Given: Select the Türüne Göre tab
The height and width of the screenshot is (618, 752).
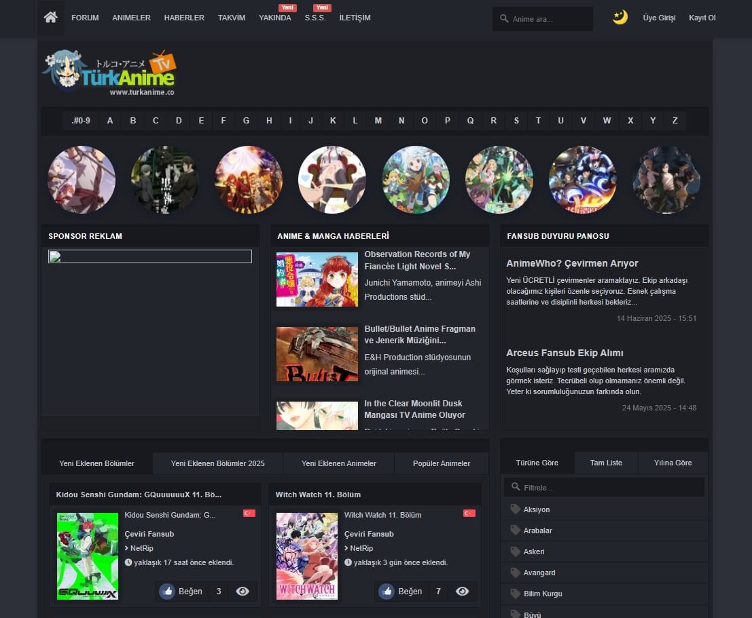Looking at the screenshot, I should click(x=537, y=463).
